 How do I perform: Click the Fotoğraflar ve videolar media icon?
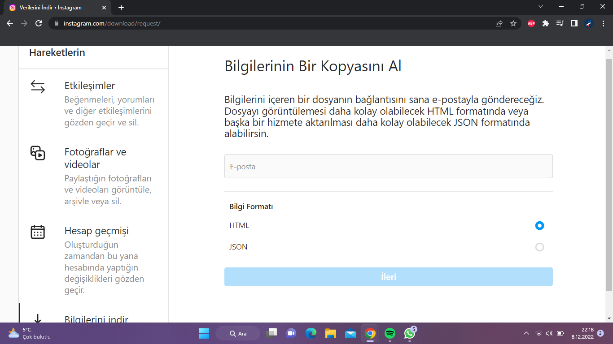click(38, 153)
